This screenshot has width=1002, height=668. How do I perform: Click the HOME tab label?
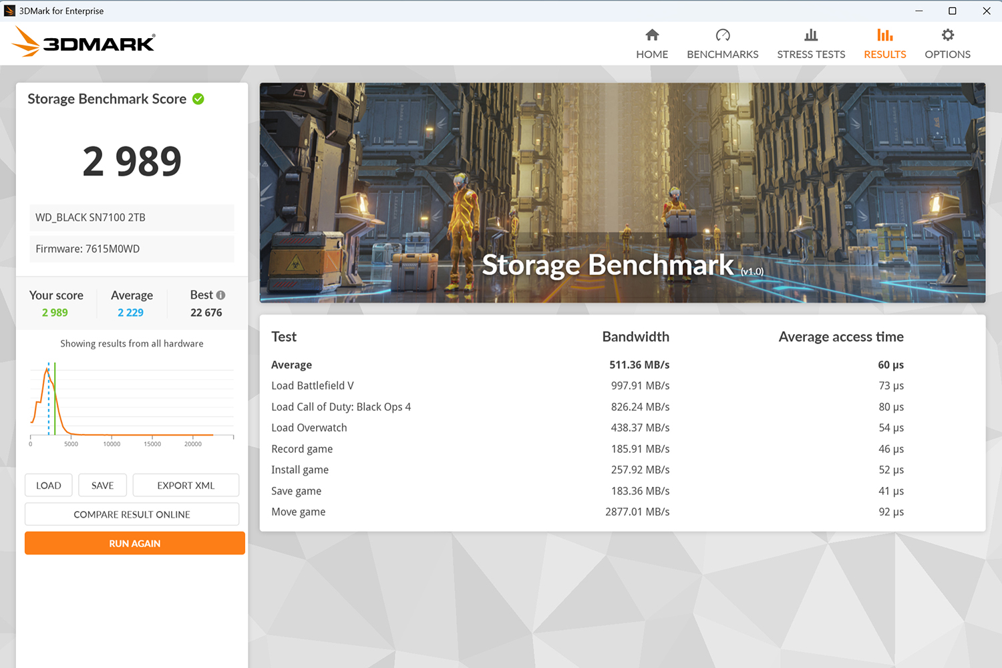tap(652, 55)
